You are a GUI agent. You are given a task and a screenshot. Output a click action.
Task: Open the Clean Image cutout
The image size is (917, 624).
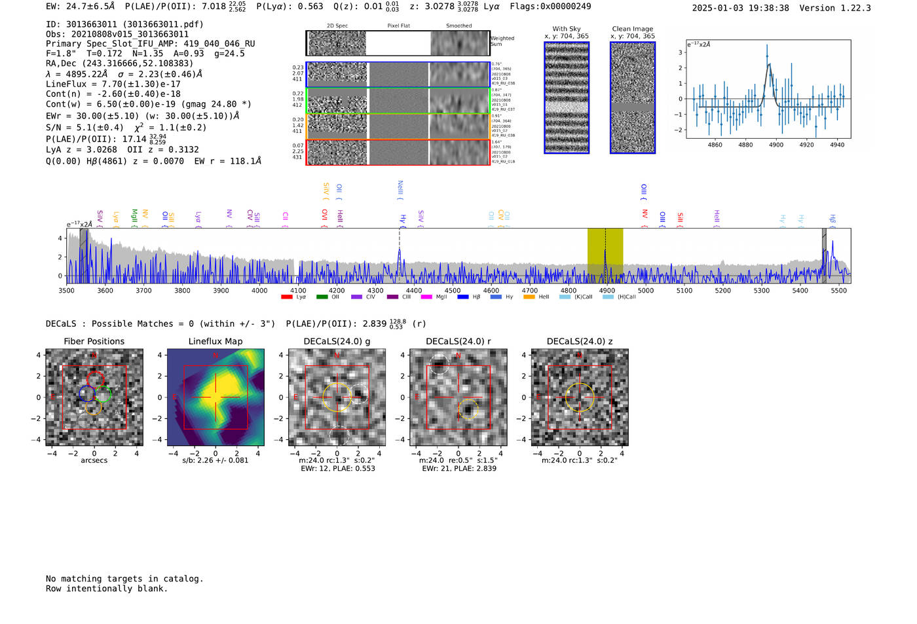pos(633,98)
